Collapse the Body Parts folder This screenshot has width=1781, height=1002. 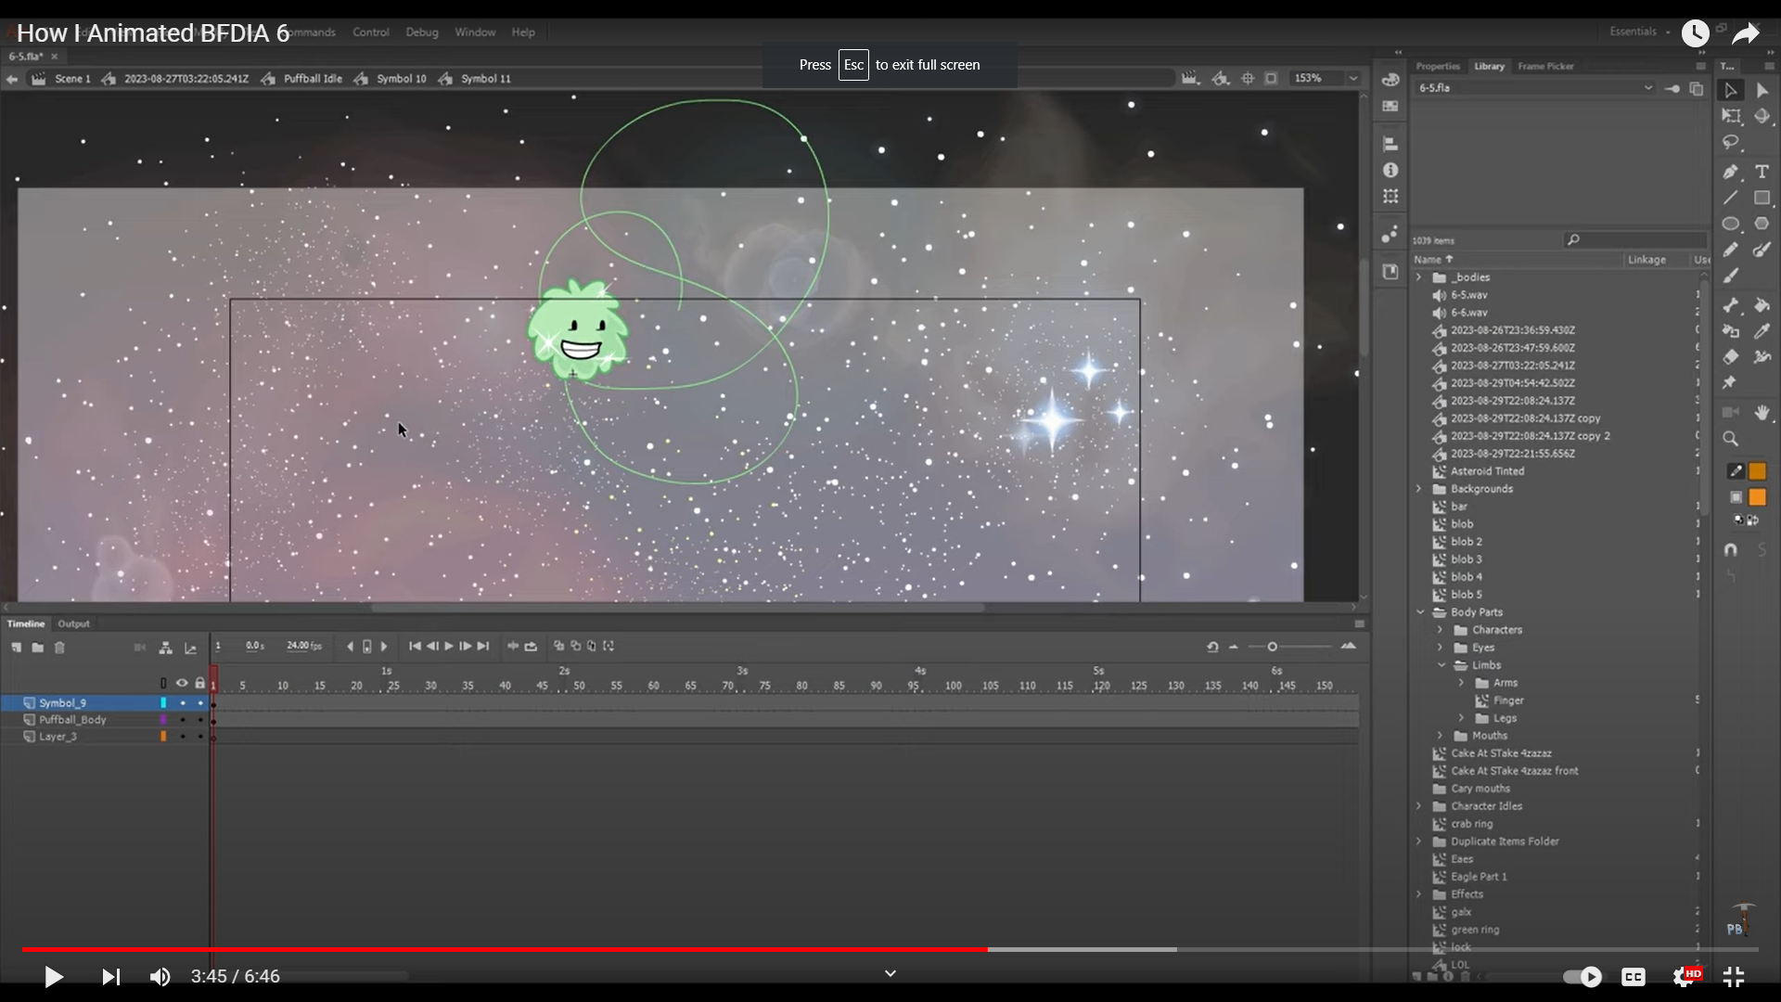click(x=1419, y=612)
